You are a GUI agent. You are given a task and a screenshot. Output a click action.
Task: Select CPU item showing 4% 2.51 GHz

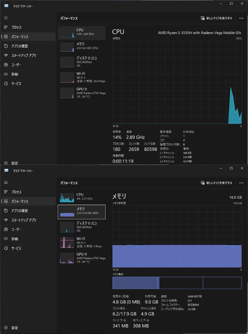coord(82,197)
